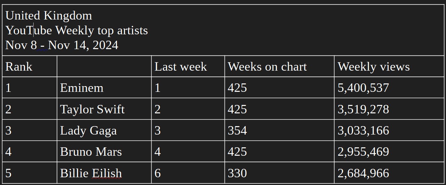
Task: Click the 330 weeks on chart cell
Action: click(279, 173)
